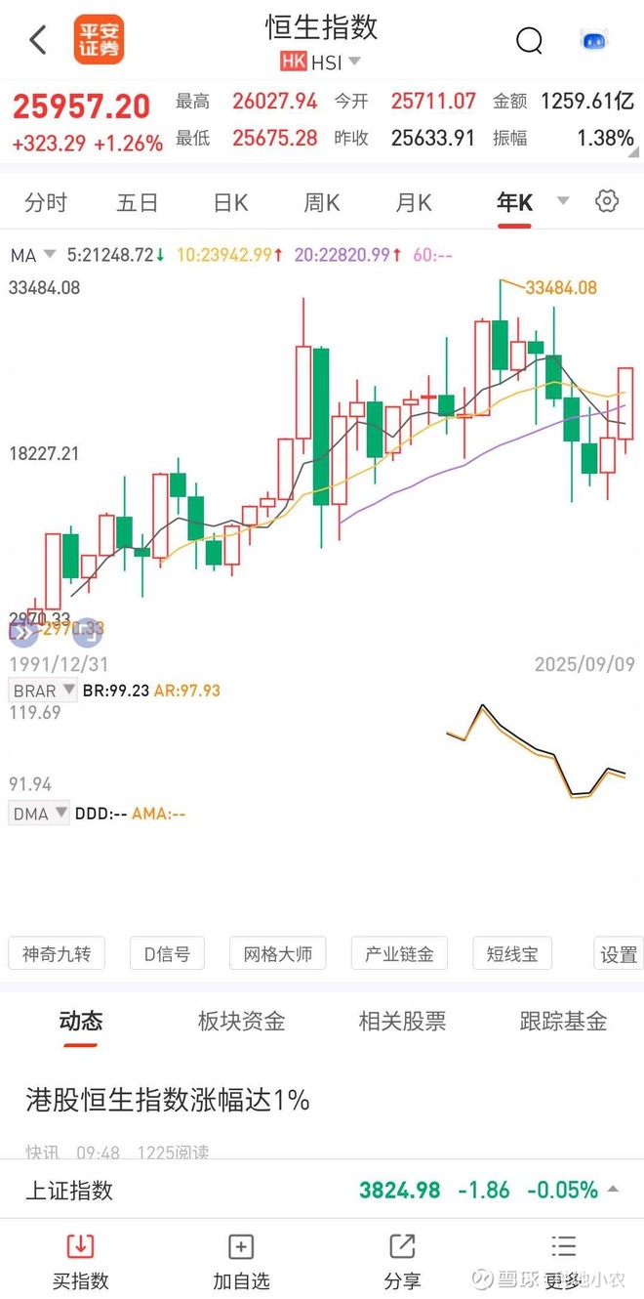Viewport: 644px width, 1299px height.
Task: Tap the buy index icon
Action: point(80,1246)
